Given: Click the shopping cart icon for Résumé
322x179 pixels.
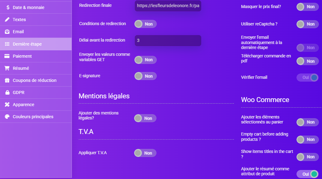Looking at the screenshot, I should pos(7,68).
